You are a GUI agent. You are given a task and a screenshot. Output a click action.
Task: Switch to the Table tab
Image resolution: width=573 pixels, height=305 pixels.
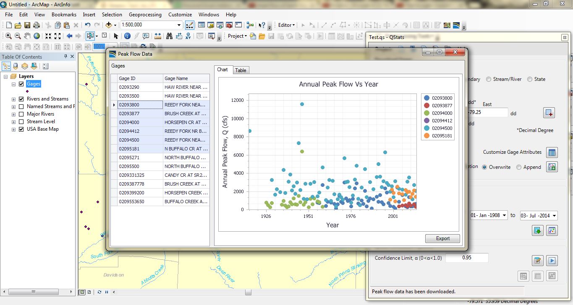[241, 70]
